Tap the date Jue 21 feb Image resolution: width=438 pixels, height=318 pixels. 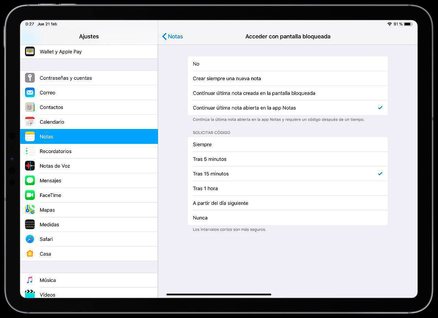pyautogui.click(x=47, y=24)
